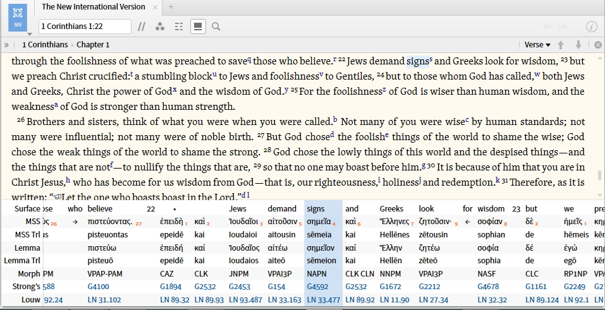Open Louw-Nida link LN 93.487
605x310 pixels.
tap(245, 300)
